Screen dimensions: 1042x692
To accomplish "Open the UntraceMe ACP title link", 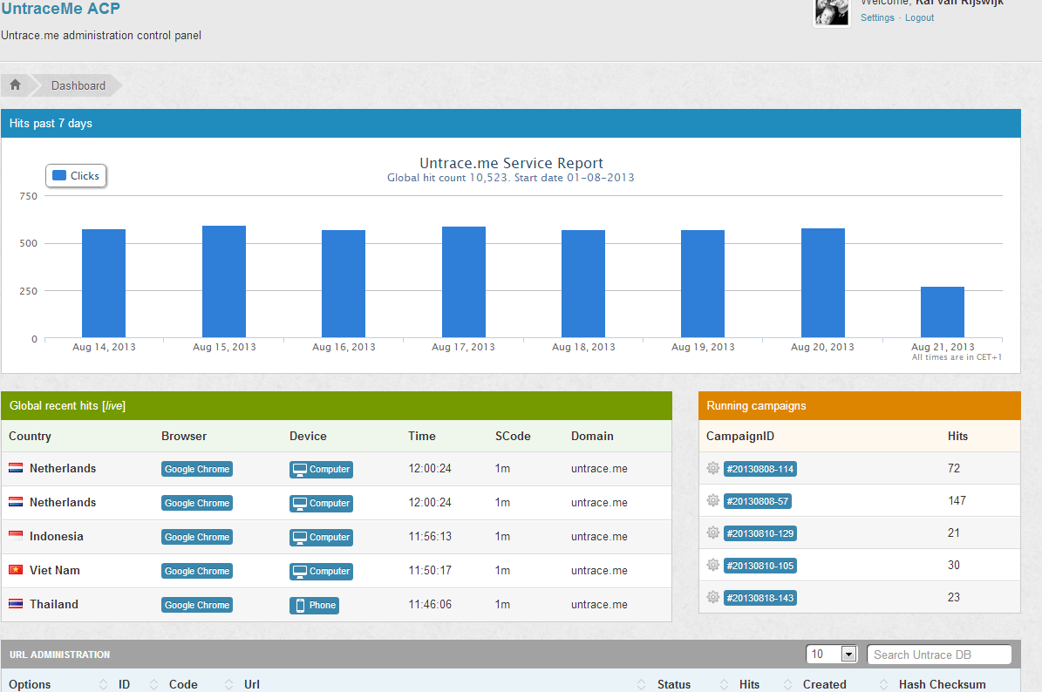I will coord(60,9).
